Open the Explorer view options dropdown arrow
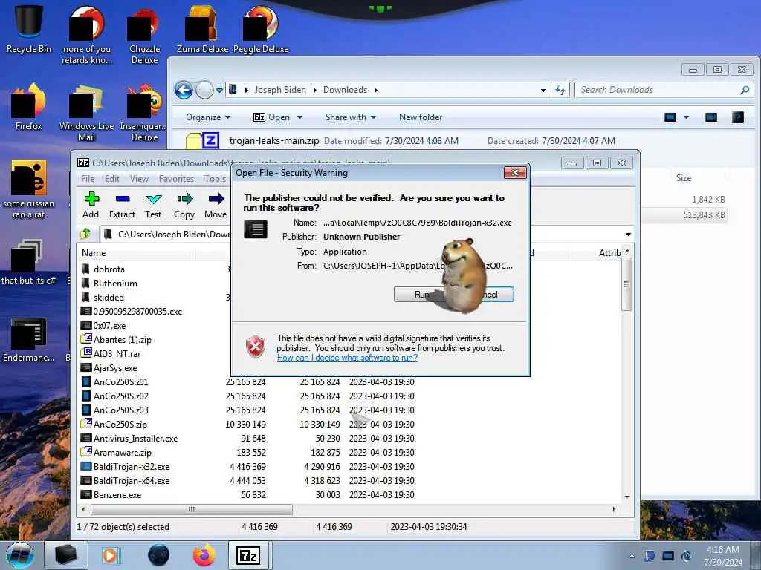This screenshot has height=570, width=761. [x=686, y=117]
